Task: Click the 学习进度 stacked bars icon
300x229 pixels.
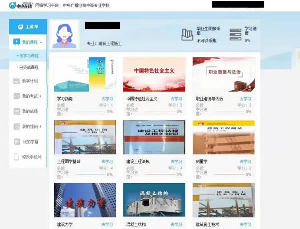Action: pyautogui.click(x=235, y=35)
